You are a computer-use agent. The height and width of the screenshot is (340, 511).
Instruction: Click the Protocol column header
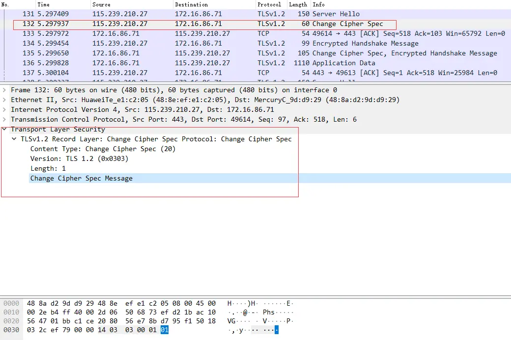(271, 4)
